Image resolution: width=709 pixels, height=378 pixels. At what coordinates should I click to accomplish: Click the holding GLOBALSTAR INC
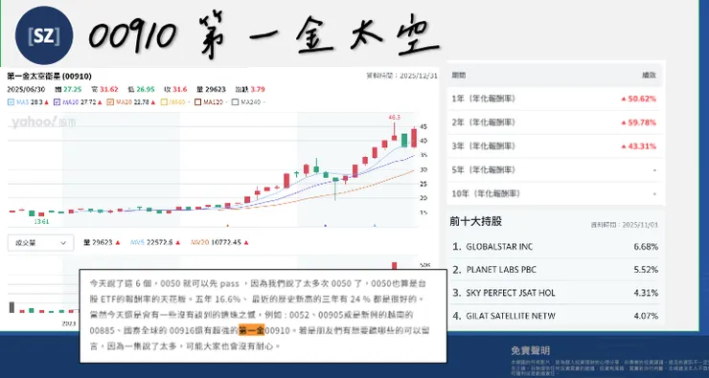(499, 247)
